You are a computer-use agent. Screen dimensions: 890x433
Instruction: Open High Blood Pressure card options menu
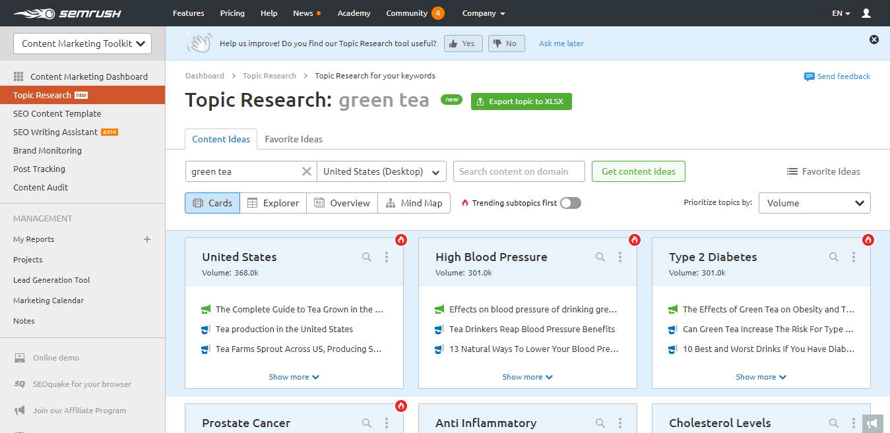click(620, 257)
